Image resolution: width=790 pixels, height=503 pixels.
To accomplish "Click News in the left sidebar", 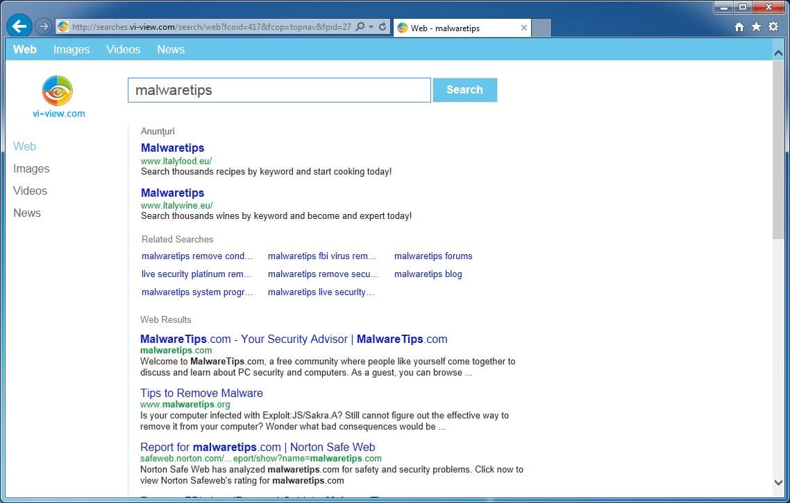I will coord(27,213).
